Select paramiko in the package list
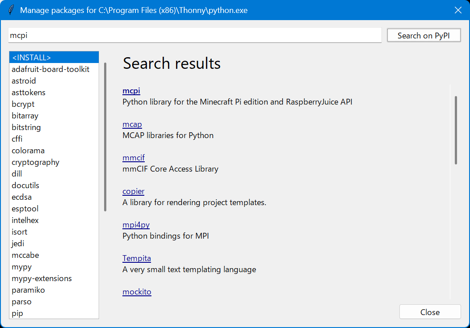 pyautogui.click(x=54, y=290)
